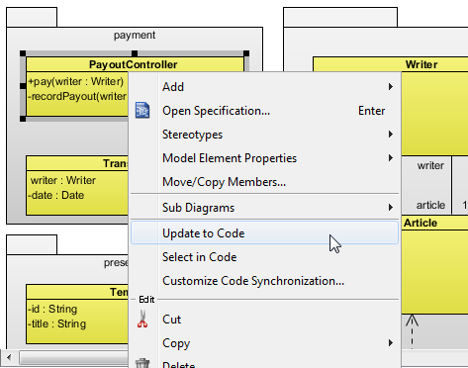Open the Add menu entry
Image resolution: width=468 pixels, height=368 pixels.
[264, 87]
